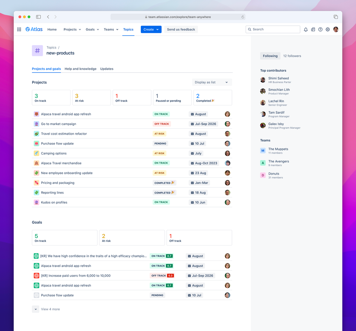Click the Donuts team D icon

click(x=263, y=175)
